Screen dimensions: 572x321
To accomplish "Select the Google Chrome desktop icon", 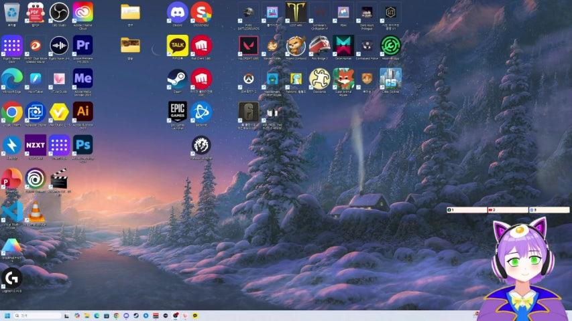I will click(11, 111).
